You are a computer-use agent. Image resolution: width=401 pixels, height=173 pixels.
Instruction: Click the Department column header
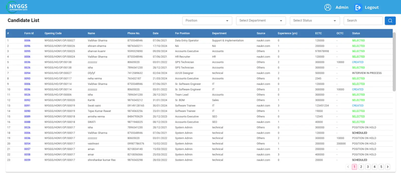pyautogui.click(x=219, y=33)
